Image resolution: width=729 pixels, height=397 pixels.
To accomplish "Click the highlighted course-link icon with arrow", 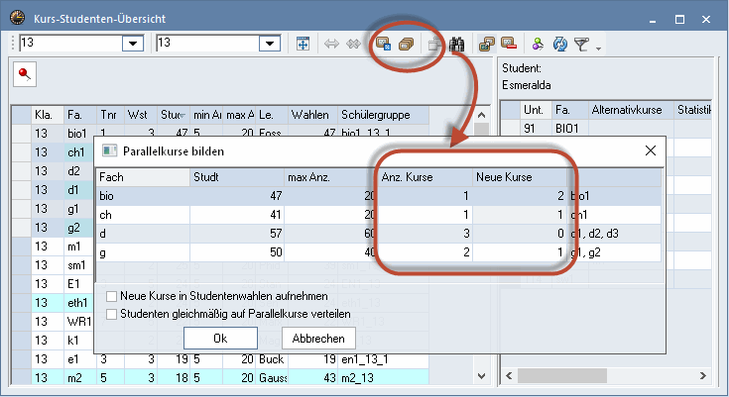I will (x=486, y=45).
